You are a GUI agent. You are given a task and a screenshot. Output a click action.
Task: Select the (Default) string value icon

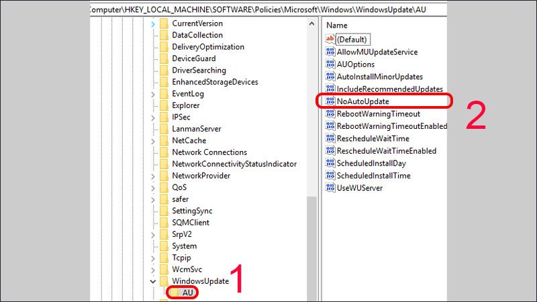point(330,40)
